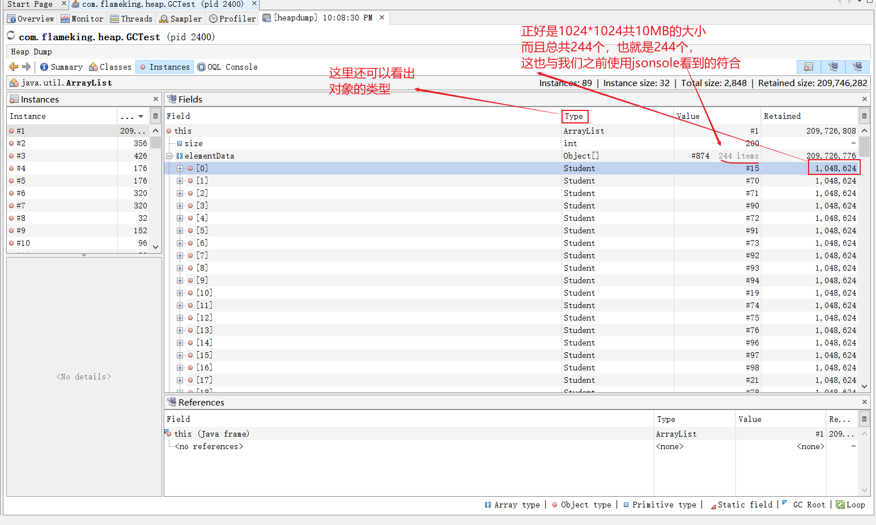Viewport: 876px width, 525px height.
Task: Select instance #3 in Instances list
Action: click(x=78, y=156)
